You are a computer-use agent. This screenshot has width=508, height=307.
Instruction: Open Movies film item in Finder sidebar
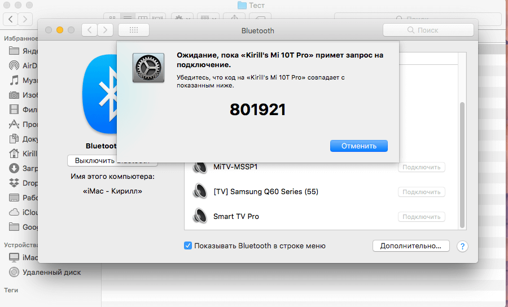pos(23,110)
